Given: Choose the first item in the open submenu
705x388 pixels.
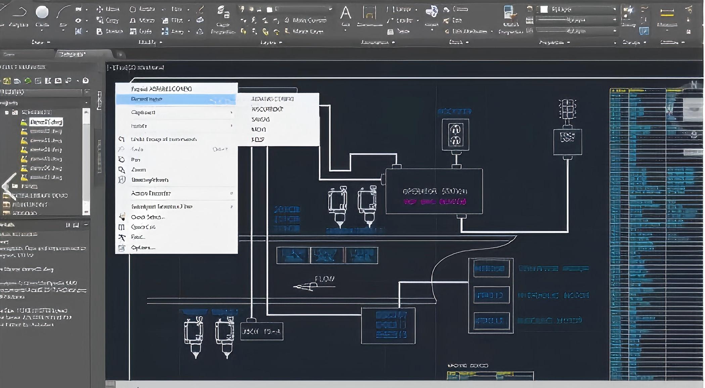Looking at the screenshot, I should coord(272,99).
